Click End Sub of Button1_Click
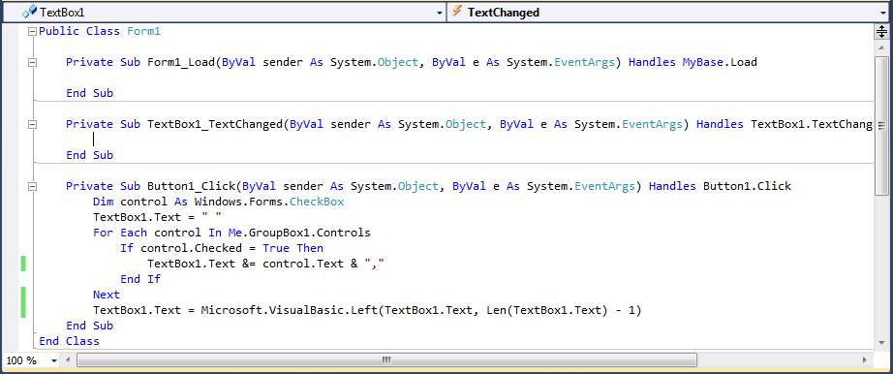The width and height of the screenshot is (893, 374). point(89,327)
